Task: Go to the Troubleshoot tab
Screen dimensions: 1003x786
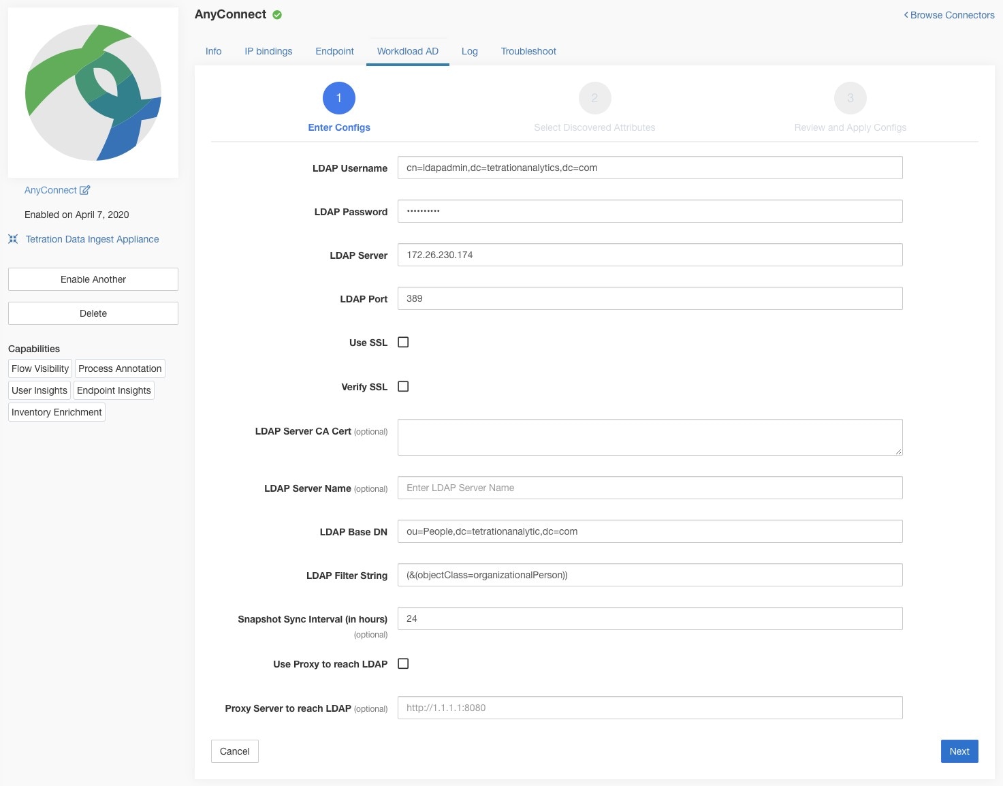Action: pos(528,51)
